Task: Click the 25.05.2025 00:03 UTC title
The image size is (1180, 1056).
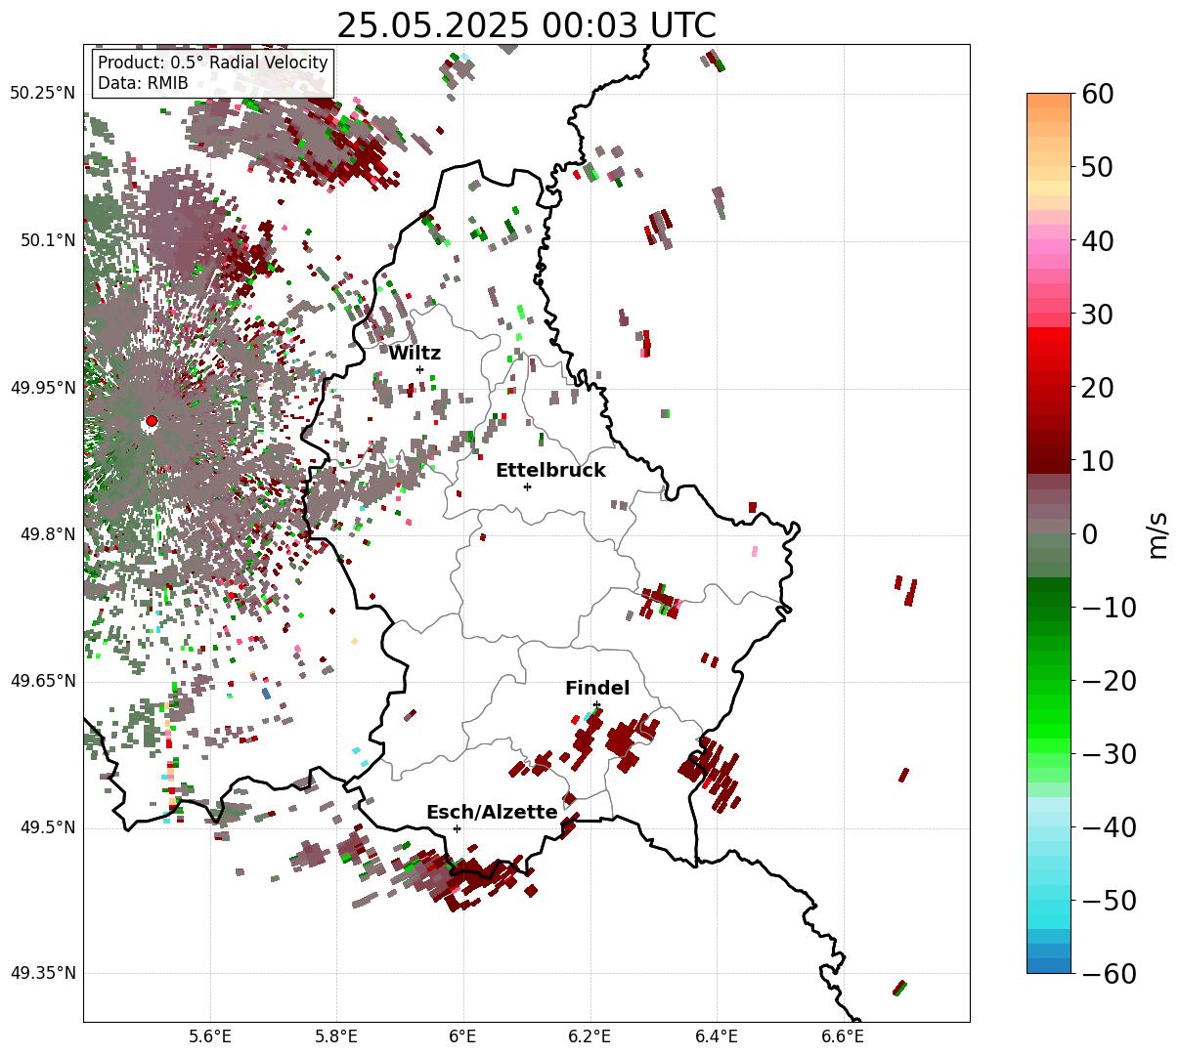Action: 526,26
